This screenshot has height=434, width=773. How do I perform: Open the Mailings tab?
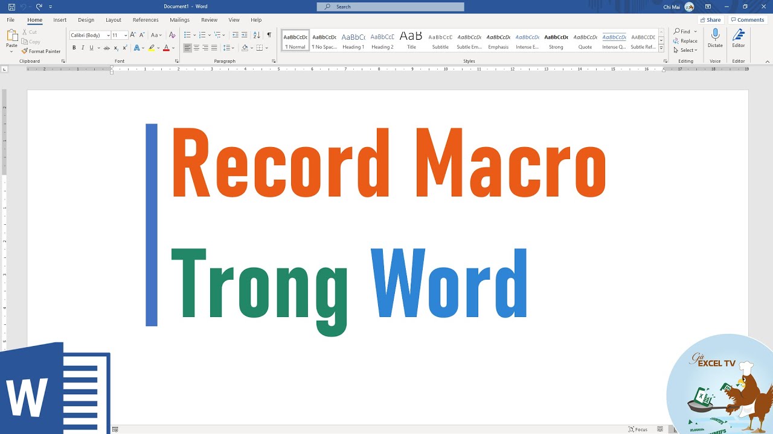click(179, 20)
